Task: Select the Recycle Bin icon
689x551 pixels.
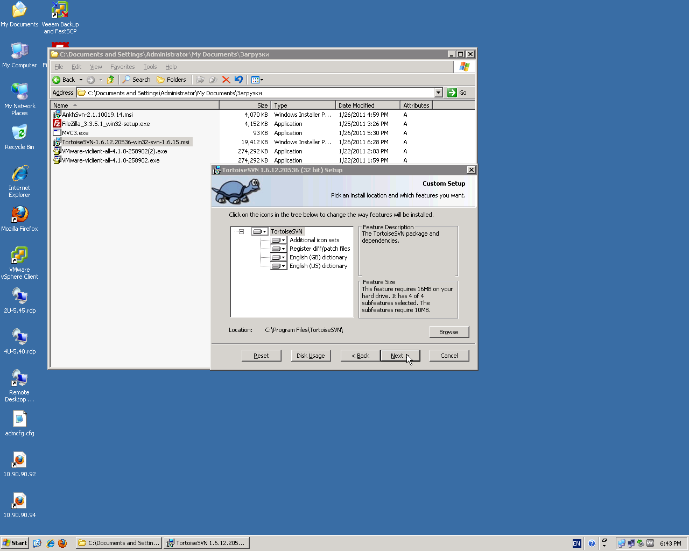Action: click(19, 137)
